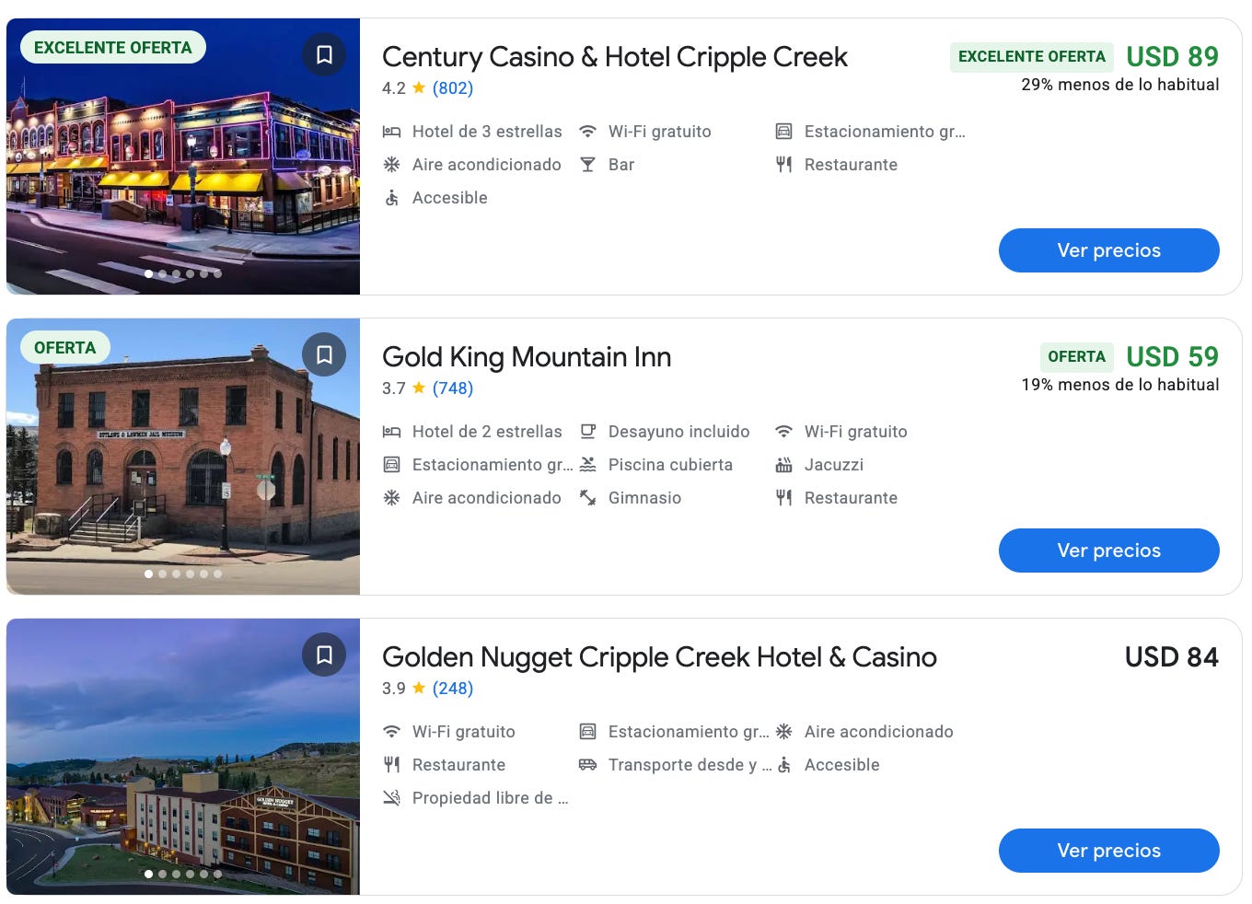Click the Bar cocktail glass icon
Image resolution: width=1252 pixels, height=904 pixels.
click(587, 165)
